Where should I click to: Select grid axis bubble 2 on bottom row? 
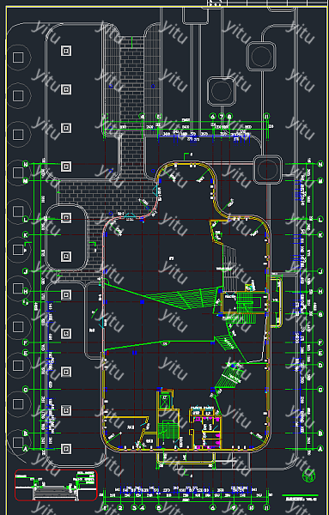120,507
